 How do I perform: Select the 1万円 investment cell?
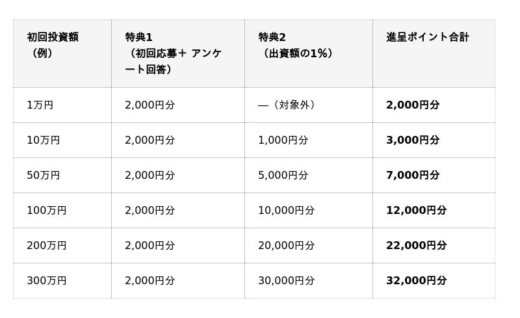point(62,105)
